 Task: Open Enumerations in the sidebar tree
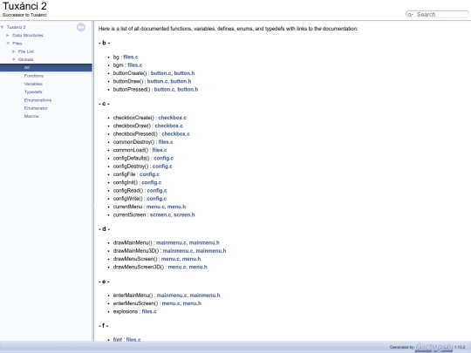pos(38,100)
